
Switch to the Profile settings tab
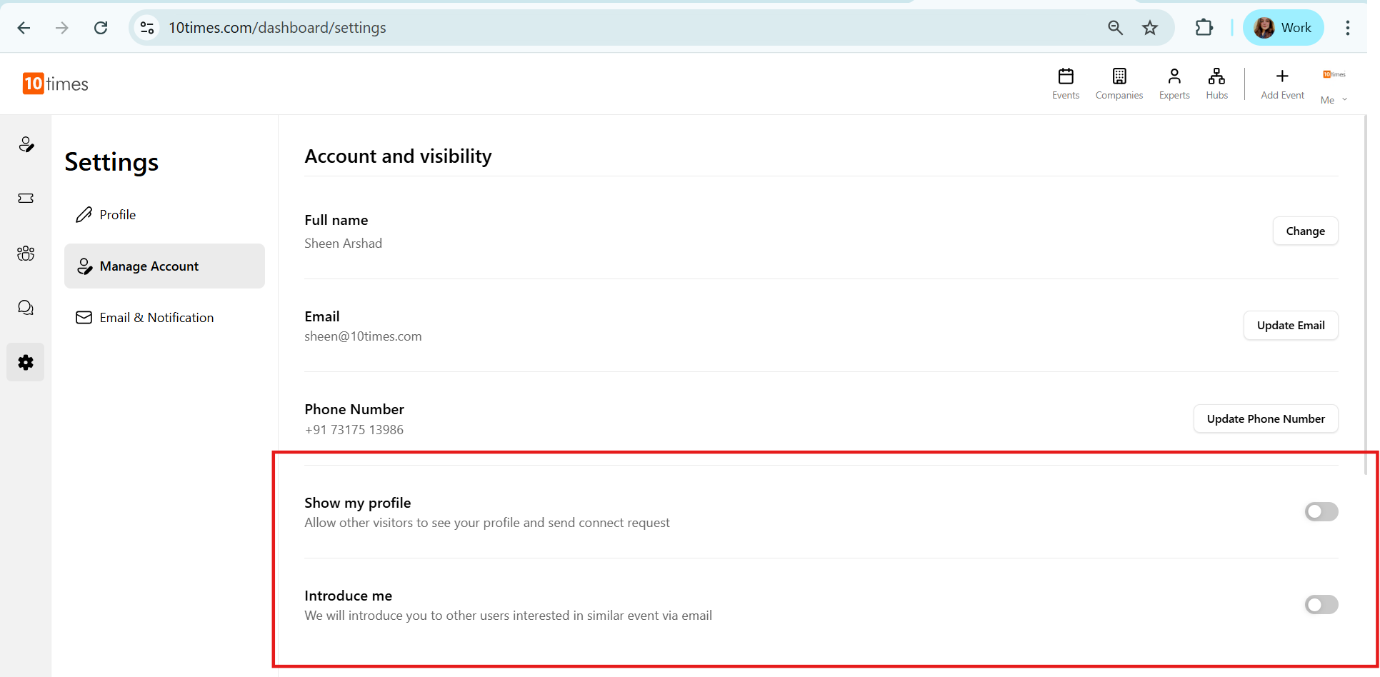117,215
